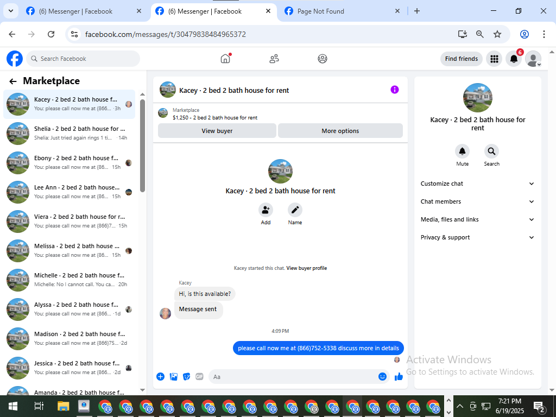556x417 pixels.
Task: Open Task View on the taskbar
Action: click(39, 406)
